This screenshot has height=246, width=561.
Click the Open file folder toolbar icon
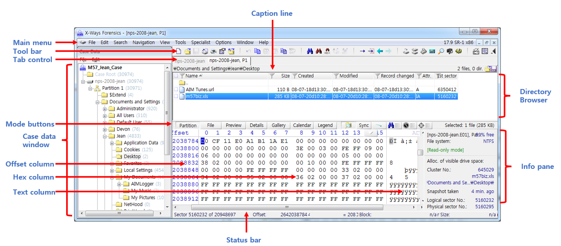pyautogui.click(x=187, y=51)
